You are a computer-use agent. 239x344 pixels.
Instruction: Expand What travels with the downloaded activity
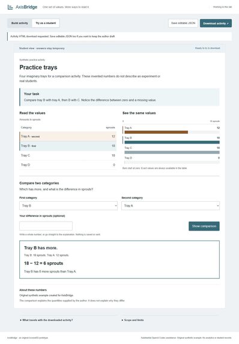click(x=46, y=320)
